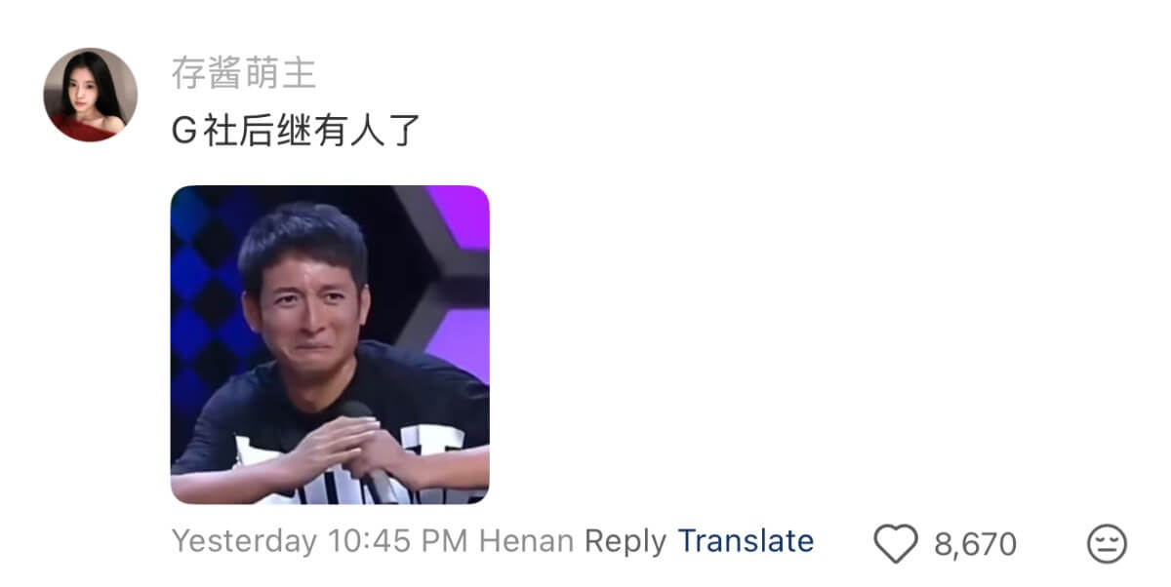
Task: Click the Henan location label
Action: pos(527,541)
